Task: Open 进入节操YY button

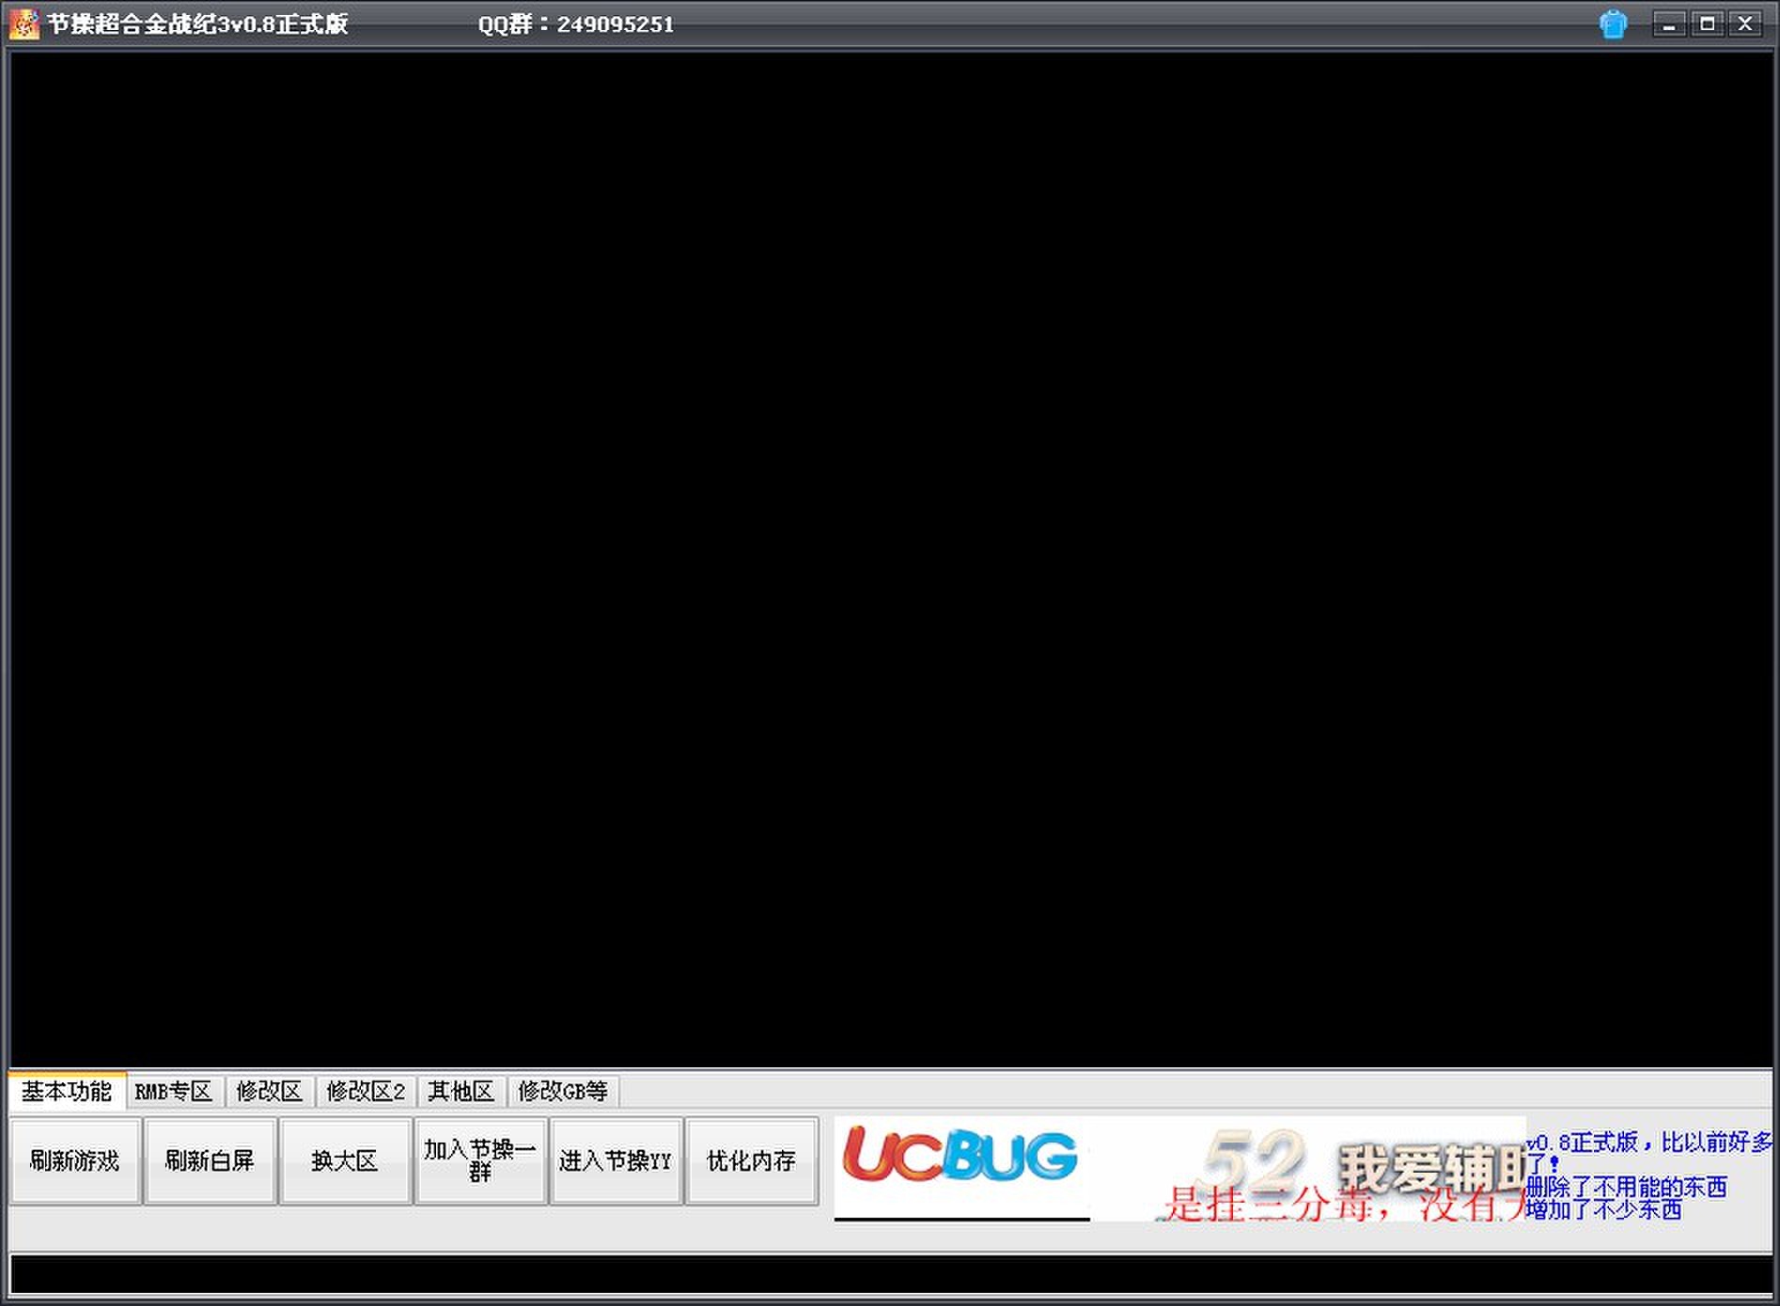Action: click(616, 1161)
